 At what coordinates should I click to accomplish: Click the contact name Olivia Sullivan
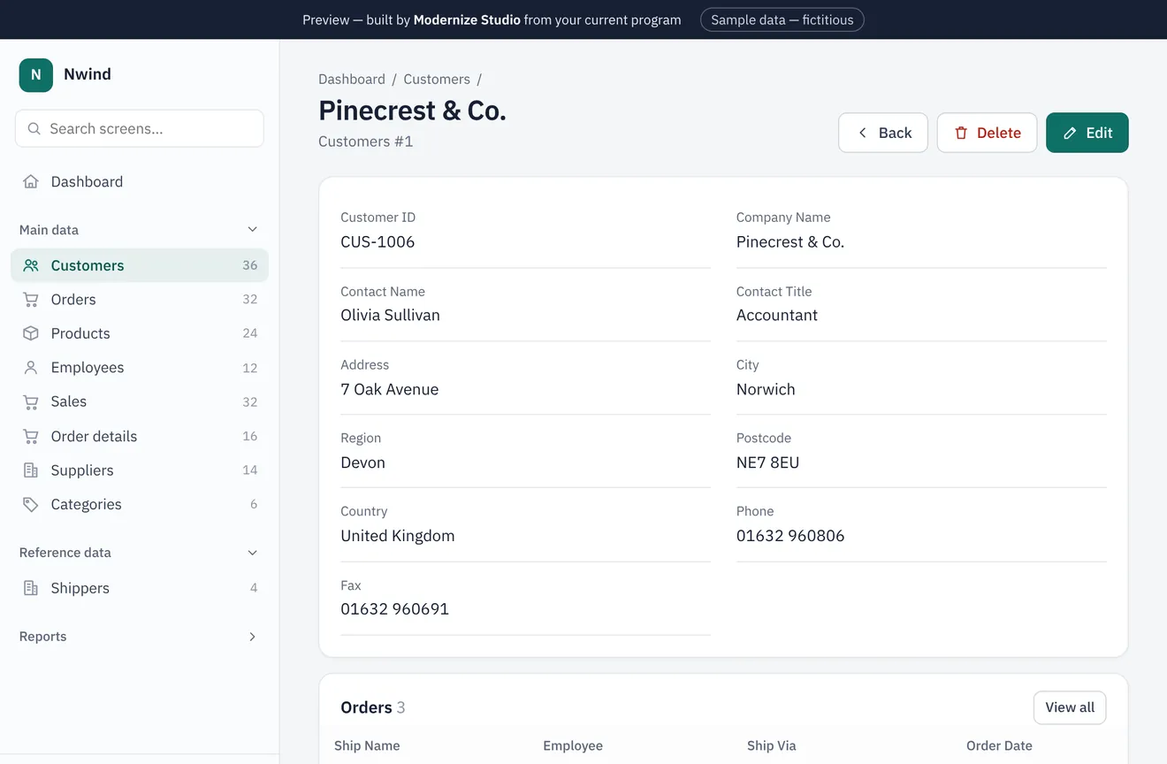pos(390,316)
